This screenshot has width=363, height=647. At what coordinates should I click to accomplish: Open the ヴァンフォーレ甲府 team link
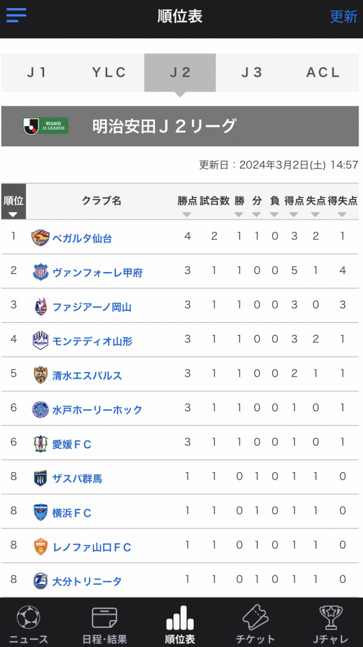click(x=97, y=273)
